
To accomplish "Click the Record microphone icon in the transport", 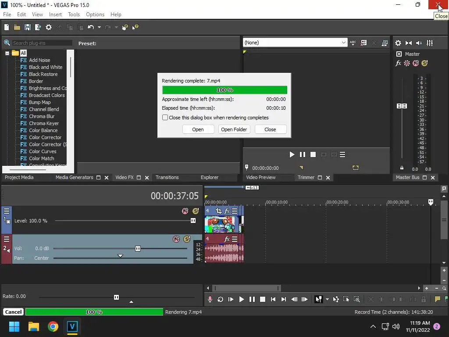I will 210,299.
